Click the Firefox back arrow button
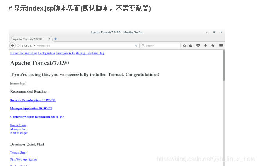The width and height of the screenshot is (259, 166). coord(13,45)
